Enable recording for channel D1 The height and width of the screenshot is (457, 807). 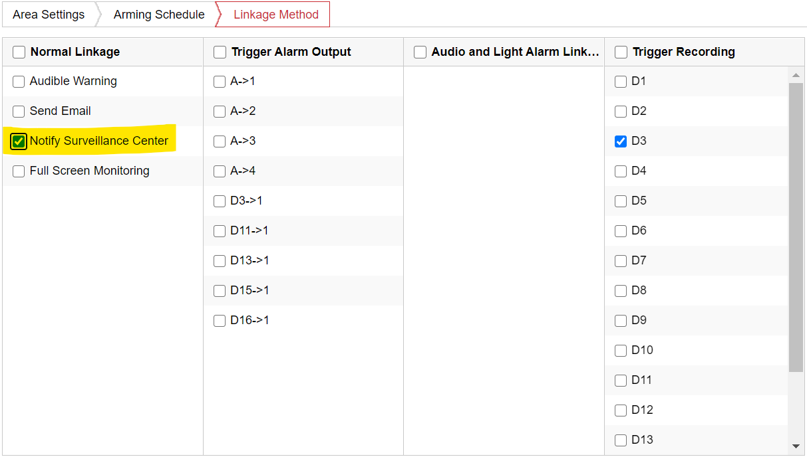click(621, 82)
